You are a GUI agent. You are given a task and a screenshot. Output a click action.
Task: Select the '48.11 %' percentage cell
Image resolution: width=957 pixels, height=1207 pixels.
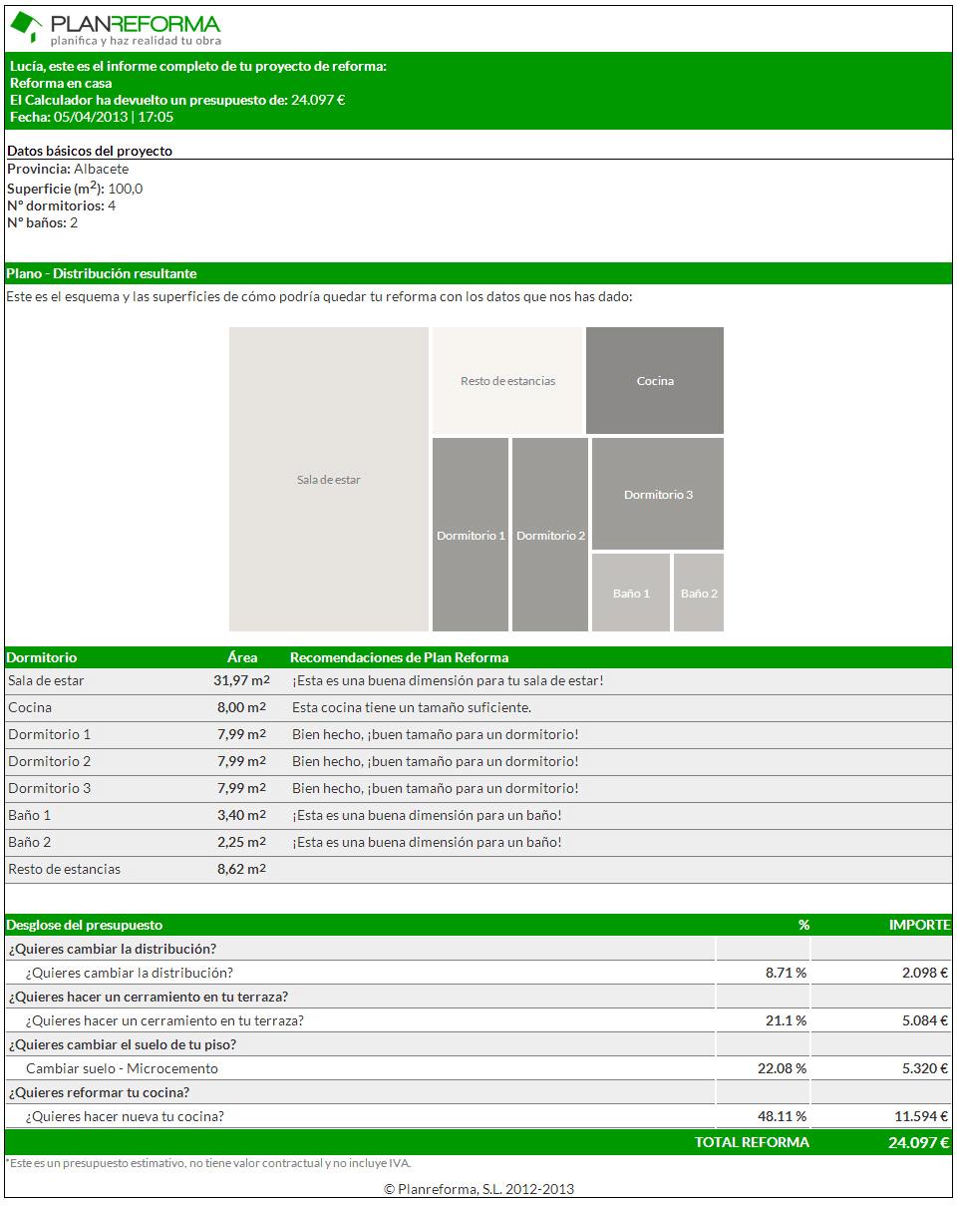pyautogui.click(x=782, y=1116)
